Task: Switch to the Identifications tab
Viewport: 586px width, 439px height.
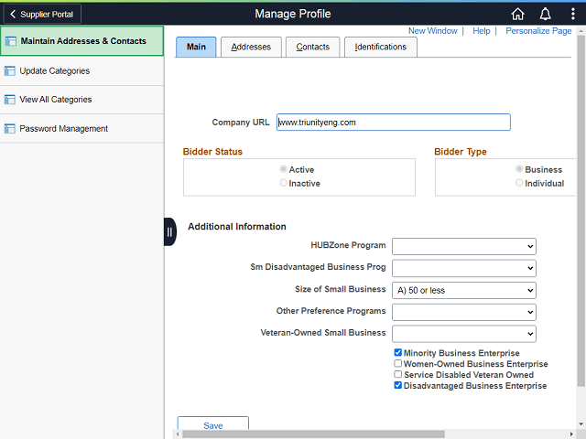Action: (381, 47)
